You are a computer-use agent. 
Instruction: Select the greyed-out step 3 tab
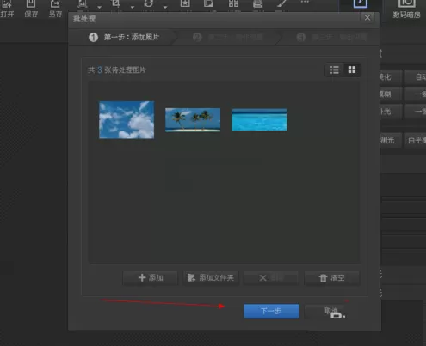pyautogui.click(x=332, y=37)
